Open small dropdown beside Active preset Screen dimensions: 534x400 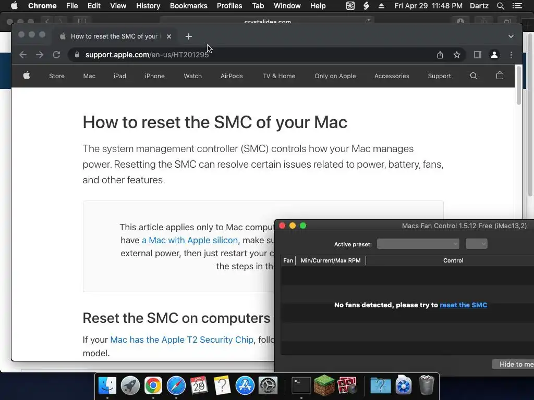(x=477, y=244)
